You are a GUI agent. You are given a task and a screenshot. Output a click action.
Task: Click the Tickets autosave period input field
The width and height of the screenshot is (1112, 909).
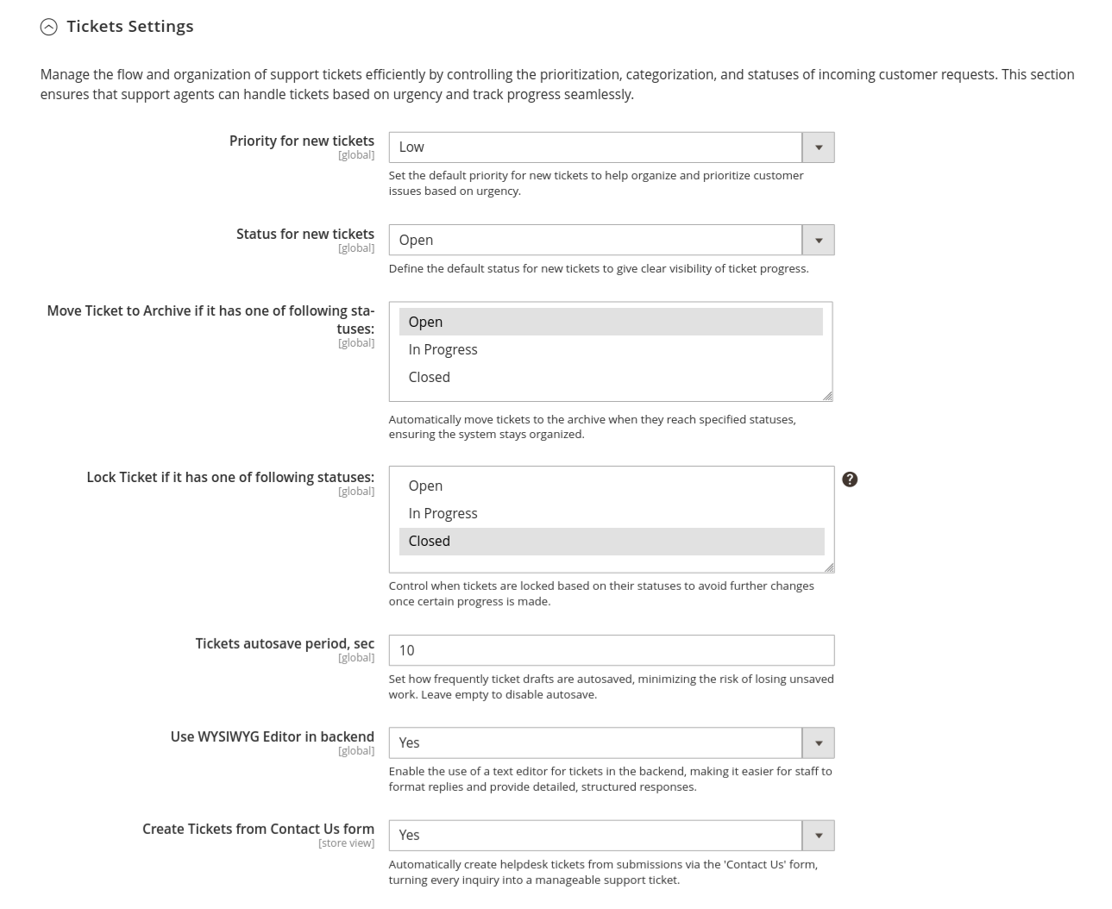611,650
